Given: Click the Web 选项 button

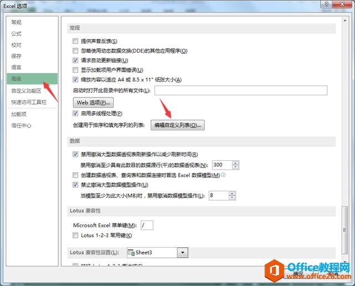Looking at the screenshot, I should (x=93, y=103).
